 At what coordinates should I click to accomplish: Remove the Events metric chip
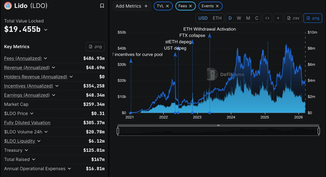click(217, 6)
